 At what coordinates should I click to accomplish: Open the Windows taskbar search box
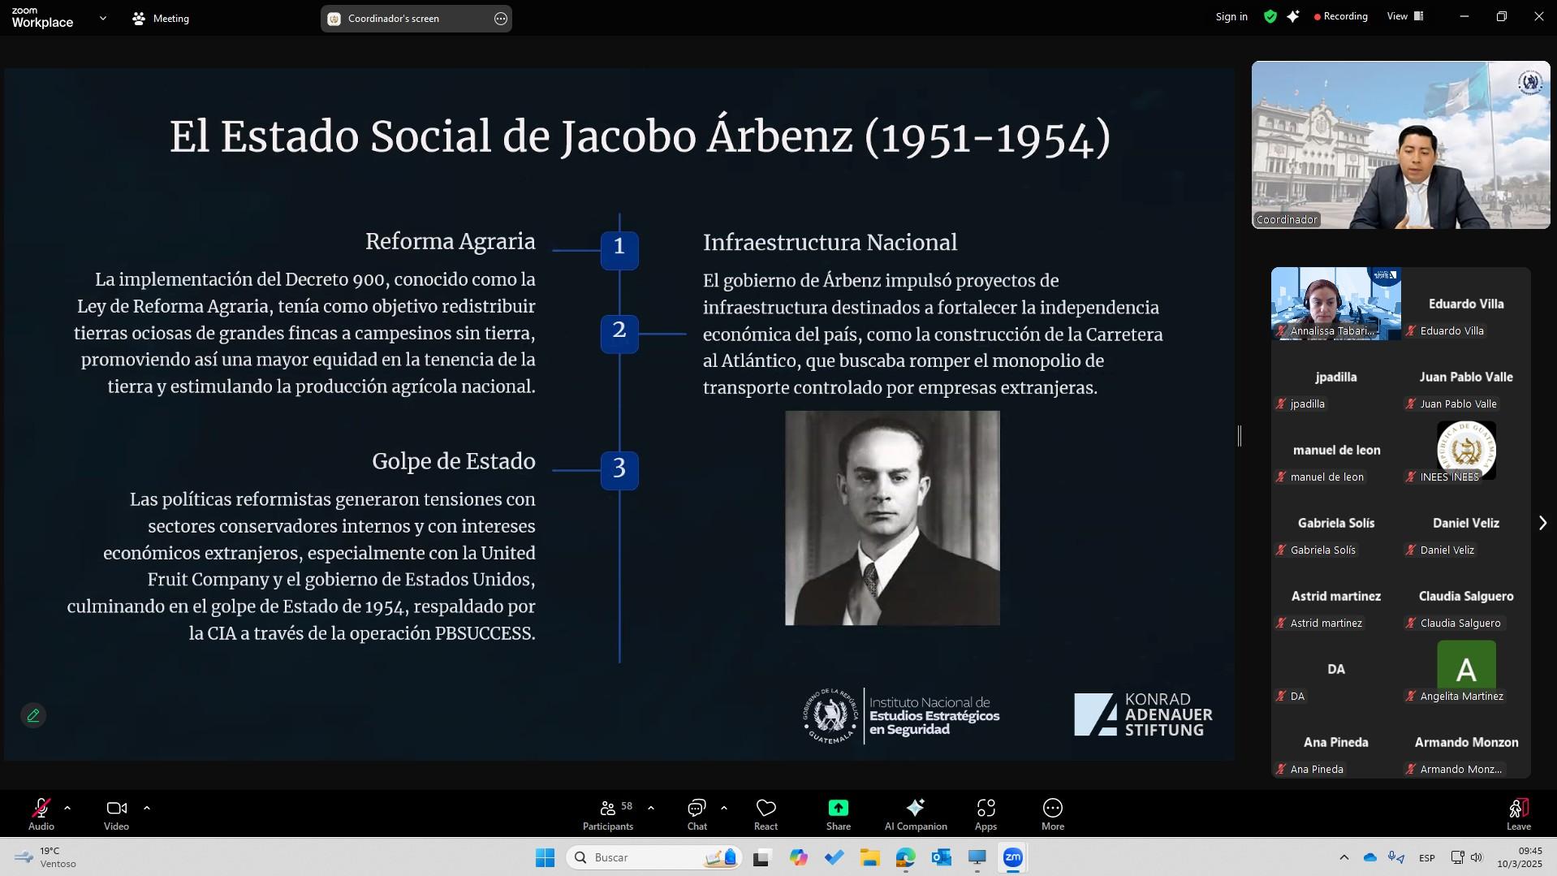(654, 857)
